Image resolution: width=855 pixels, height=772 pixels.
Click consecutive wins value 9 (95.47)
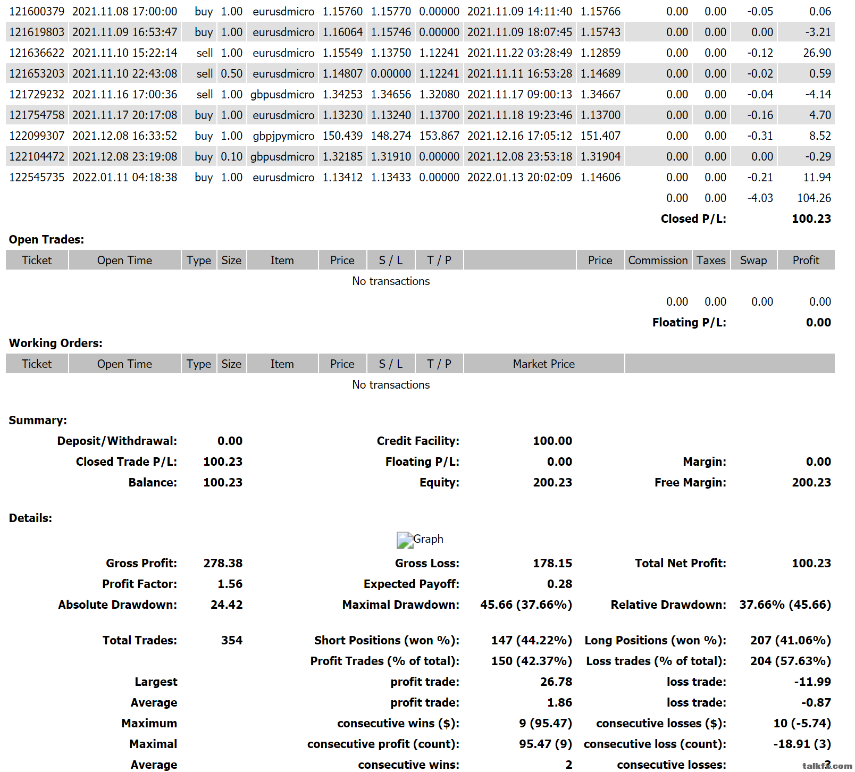(546, 723)
